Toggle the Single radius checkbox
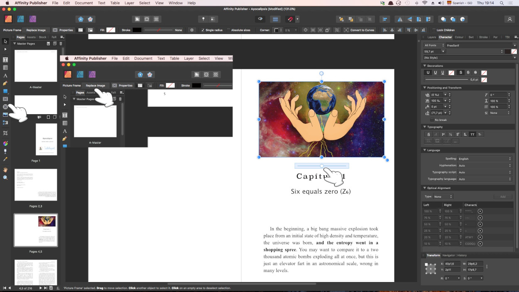This screenshot has height=292, width=519. 203,30
